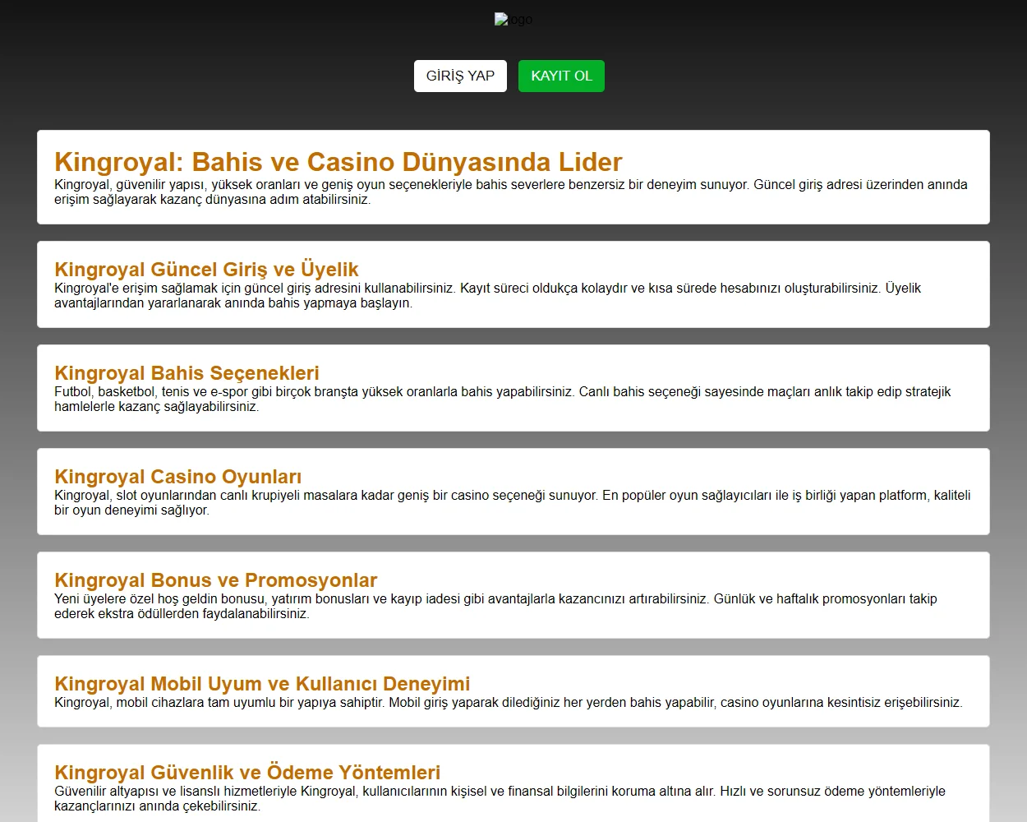Image resolution: width=1027 pixels, height=822 pixels.
Task: Select the 'Kingroyal Güncel Giriş ve Üyelik' heading
Action: pyautogui.click(x=206, y=270)
